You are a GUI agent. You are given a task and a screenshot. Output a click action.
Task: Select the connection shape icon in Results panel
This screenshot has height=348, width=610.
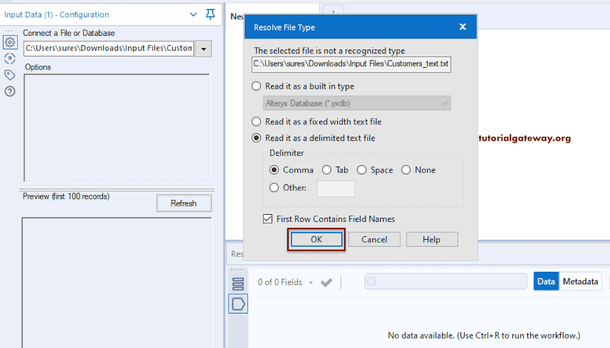[x=238, y=303]
